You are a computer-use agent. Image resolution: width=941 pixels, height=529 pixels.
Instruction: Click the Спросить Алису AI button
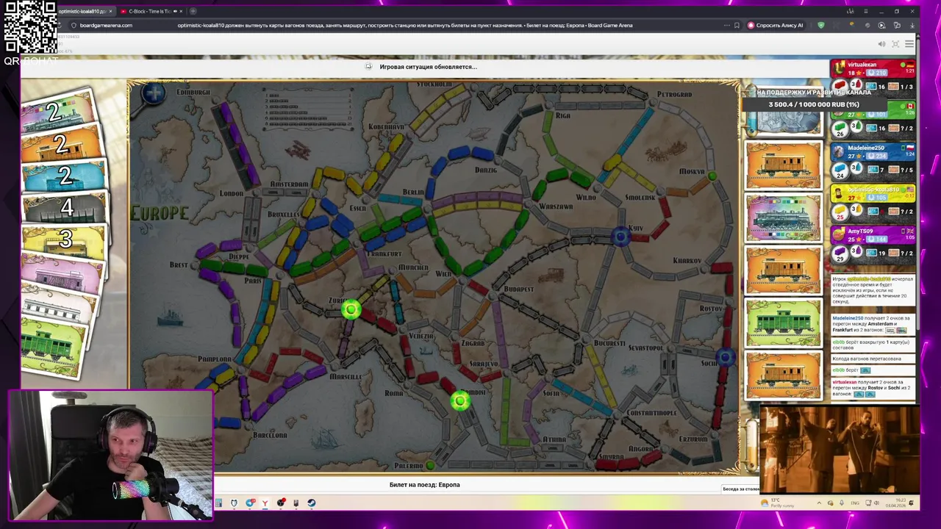tap(775, 25)
